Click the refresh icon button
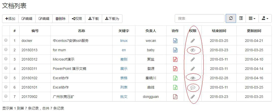The width and height of the screenshot is (273, 111). (231, 18)
